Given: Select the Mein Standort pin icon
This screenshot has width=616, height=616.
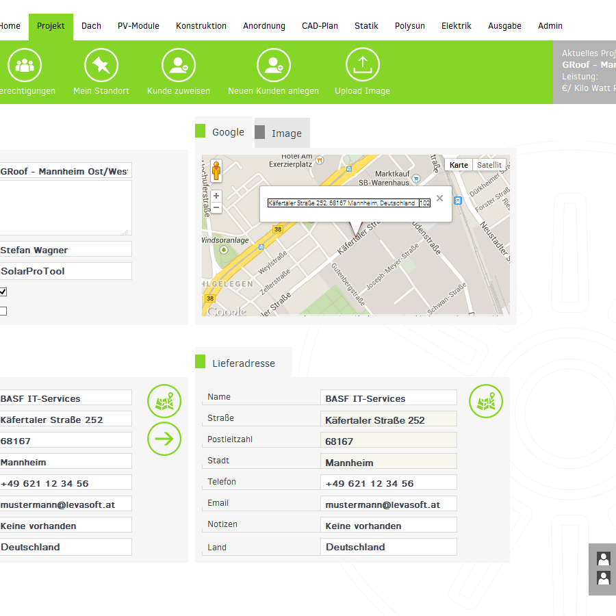Looking at the screenshot, I should 101,65.
